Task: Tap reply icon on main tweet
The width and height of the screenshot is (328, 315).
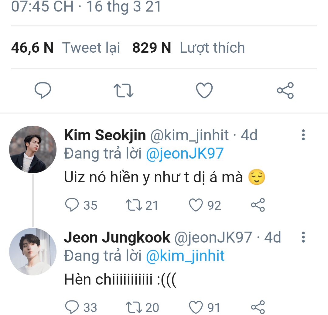Action: point(43,91)
